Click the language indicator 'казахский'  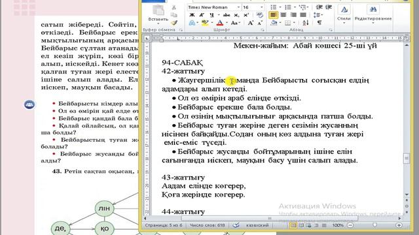click(257, 225)
